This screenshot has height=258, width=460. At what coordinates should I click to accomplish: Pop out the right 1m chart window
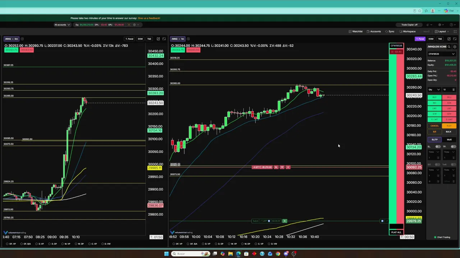click(x=449, y=39)
